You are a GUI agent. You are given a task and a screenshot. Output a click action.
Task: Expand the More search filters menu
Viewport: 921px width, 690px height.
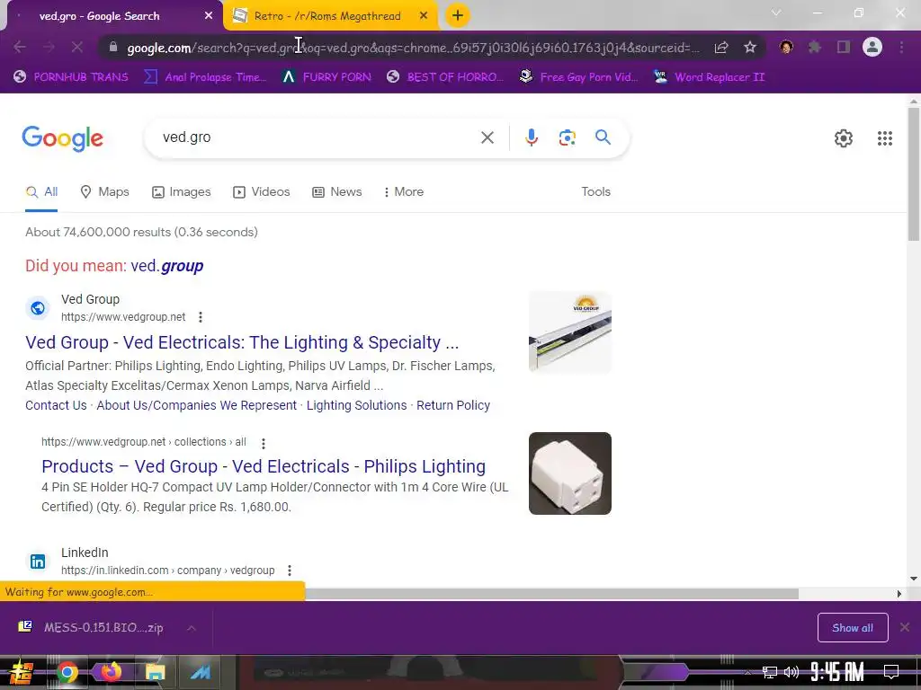point(404,192)
